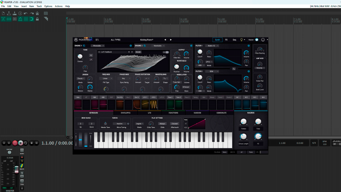Image resolution: width=341 pixels, height=192 pixels.
Task: Toggle ripple editing using the grid-blocks icon
Action: [x=15, y=19]
